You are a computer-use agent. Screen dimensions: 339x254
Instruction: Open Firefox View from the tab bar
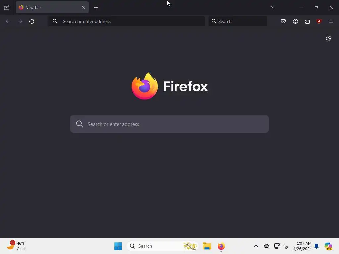tap(7, 7)
